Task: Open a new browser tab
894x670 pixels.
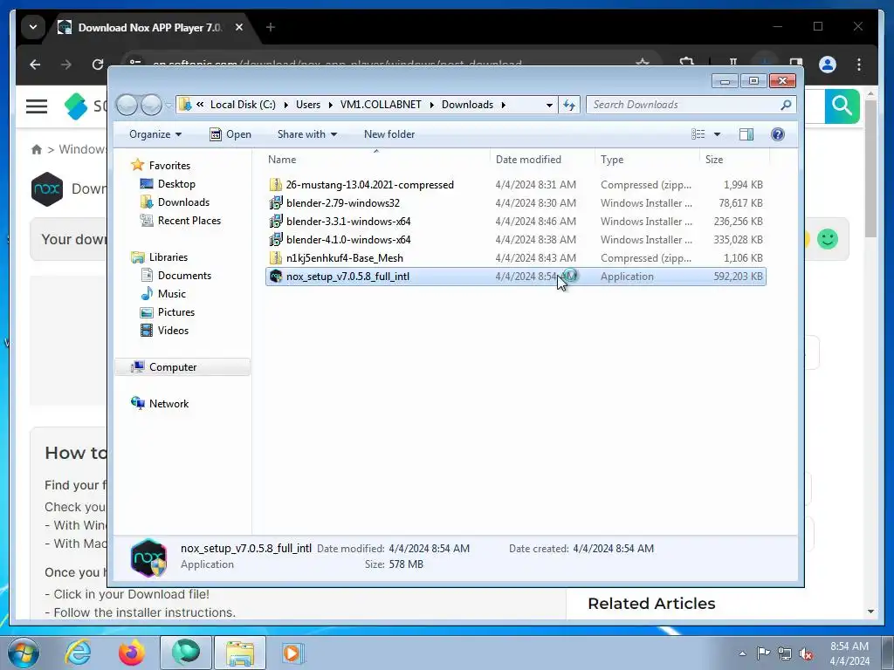Action: [x=271, y=27]
